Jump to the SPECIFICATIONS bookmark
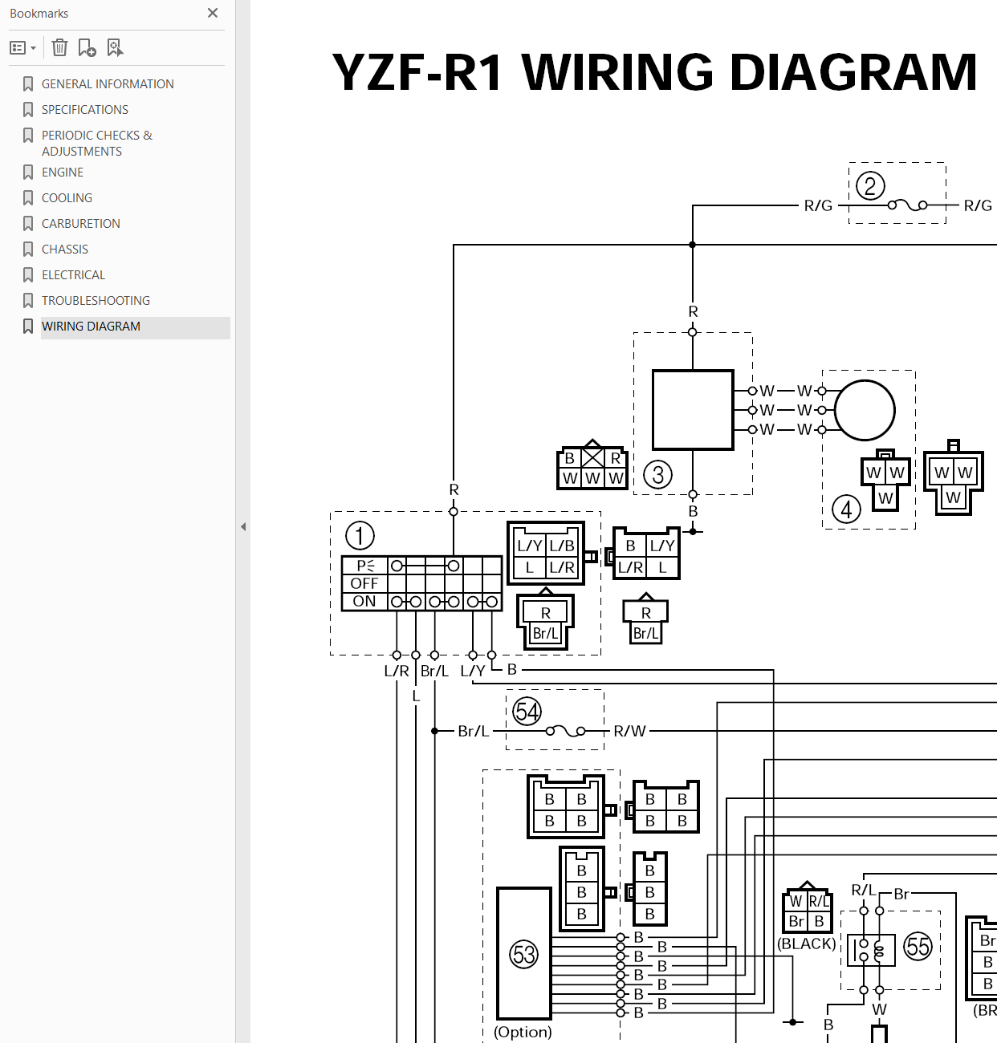 click(x=85, y=110)
